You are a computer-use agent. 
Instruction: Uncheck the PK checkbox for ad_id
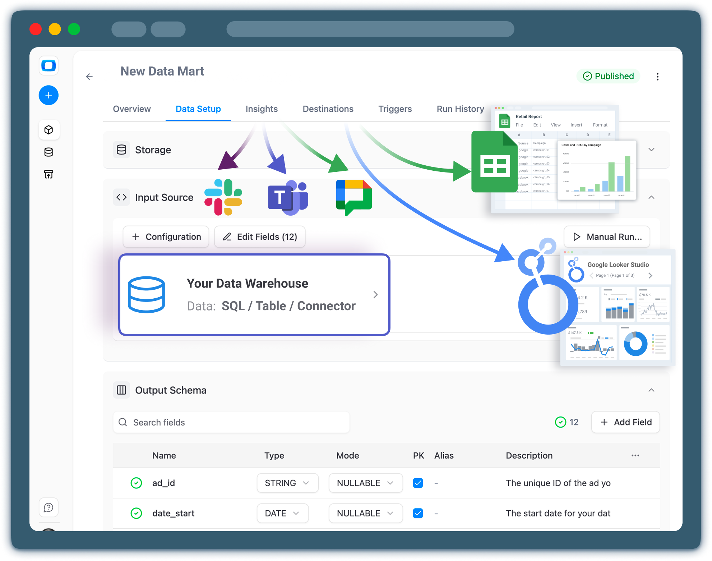[x=418, y=483]
